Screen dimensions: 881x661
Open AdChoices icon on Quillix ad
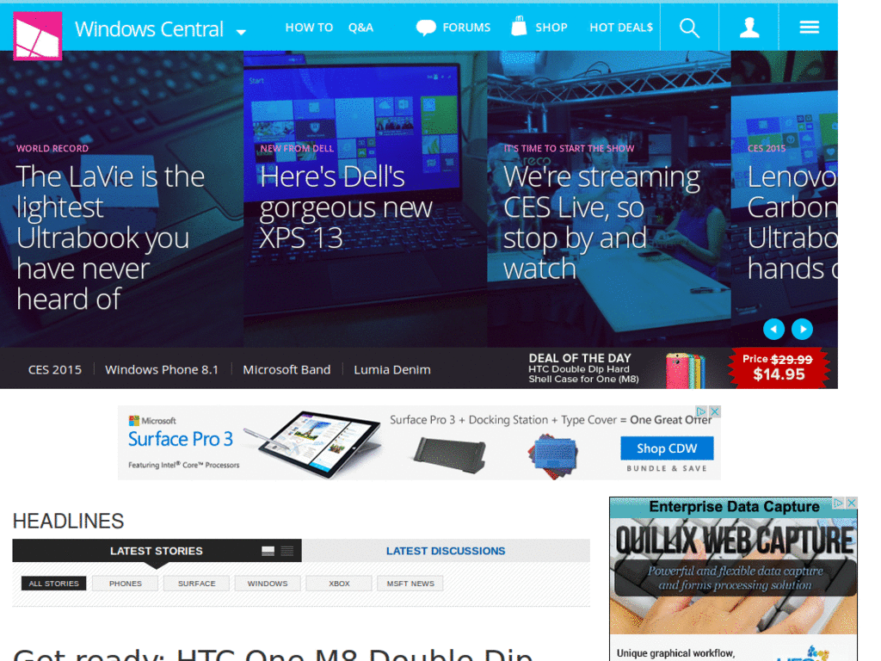click(838, 503)
